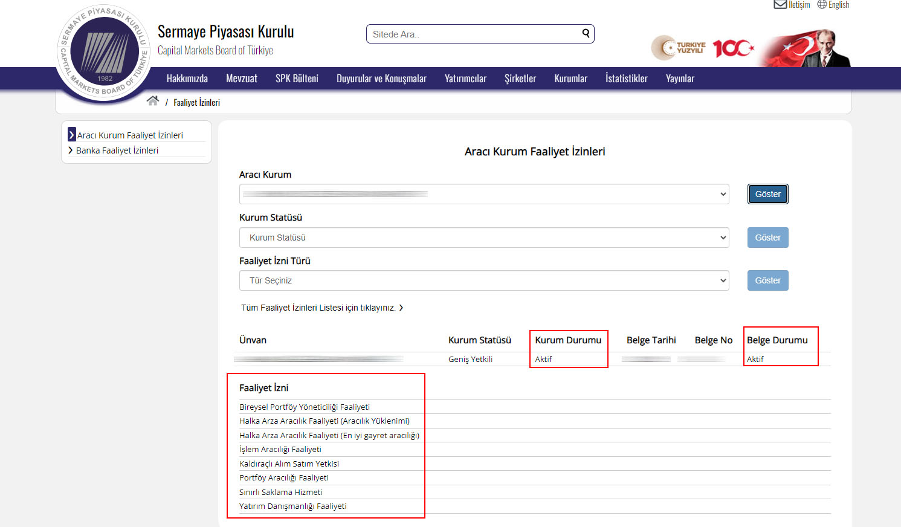Expand the Kurum Statüsü dropdown

tap(483, 238)
